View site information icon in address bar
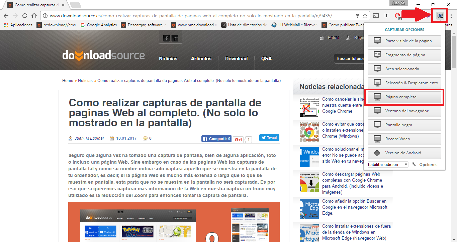The image size is (457, 242). [x=45, y=16]
